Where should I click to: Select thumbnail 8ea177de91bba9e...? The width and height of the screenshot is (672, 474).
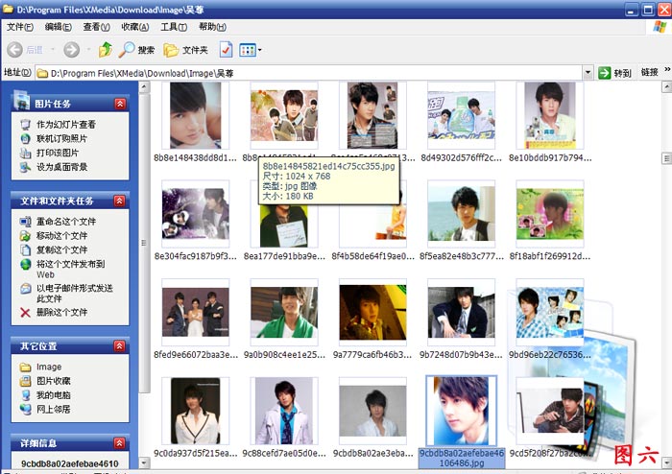pos(284,225)
